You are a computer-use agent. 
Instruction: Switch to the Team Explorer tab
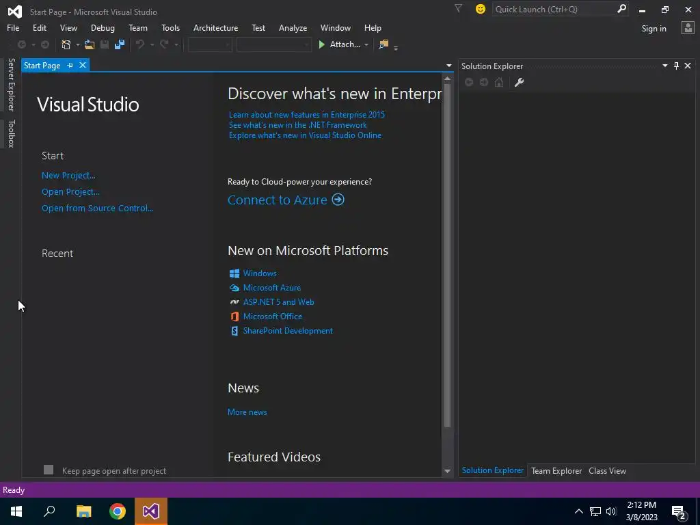tap(556, 470)
